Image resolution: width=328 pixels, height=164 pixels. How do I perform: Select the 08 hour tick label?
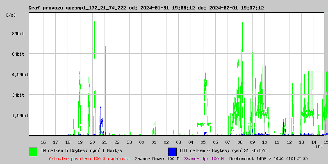tap(240, 142)
